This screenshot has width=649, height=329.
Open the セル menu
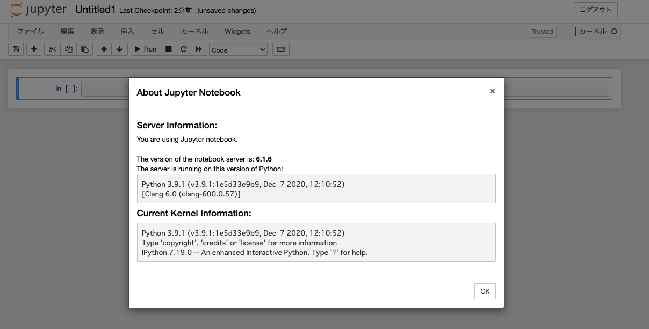click(157, 31)
